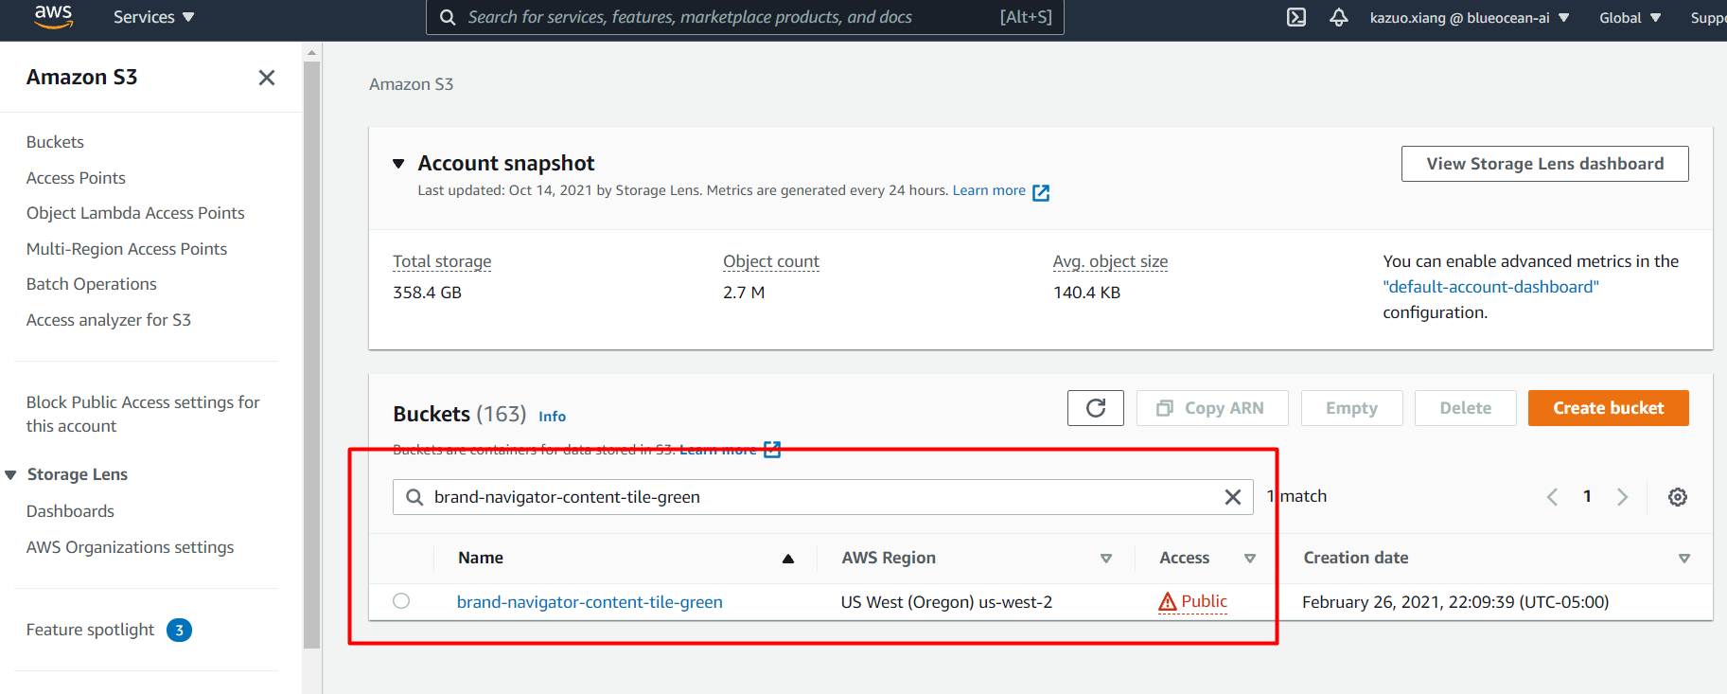This screenshot has height=694, width=1727.
Task: Open the notifications bell icon
Action: point(1338,17)
